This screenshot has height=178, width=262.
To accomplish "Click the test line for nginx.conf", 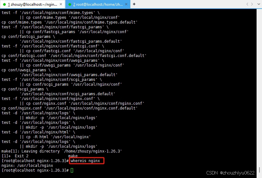I will click(51, 99).
